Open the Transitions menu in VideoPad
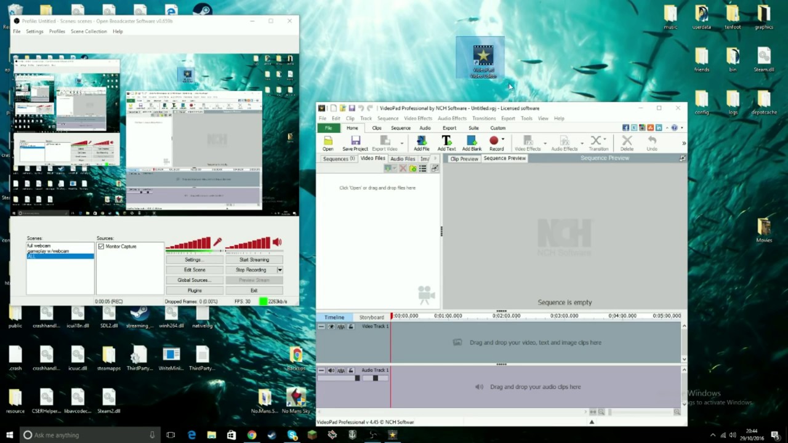 (x=484, y=118)
